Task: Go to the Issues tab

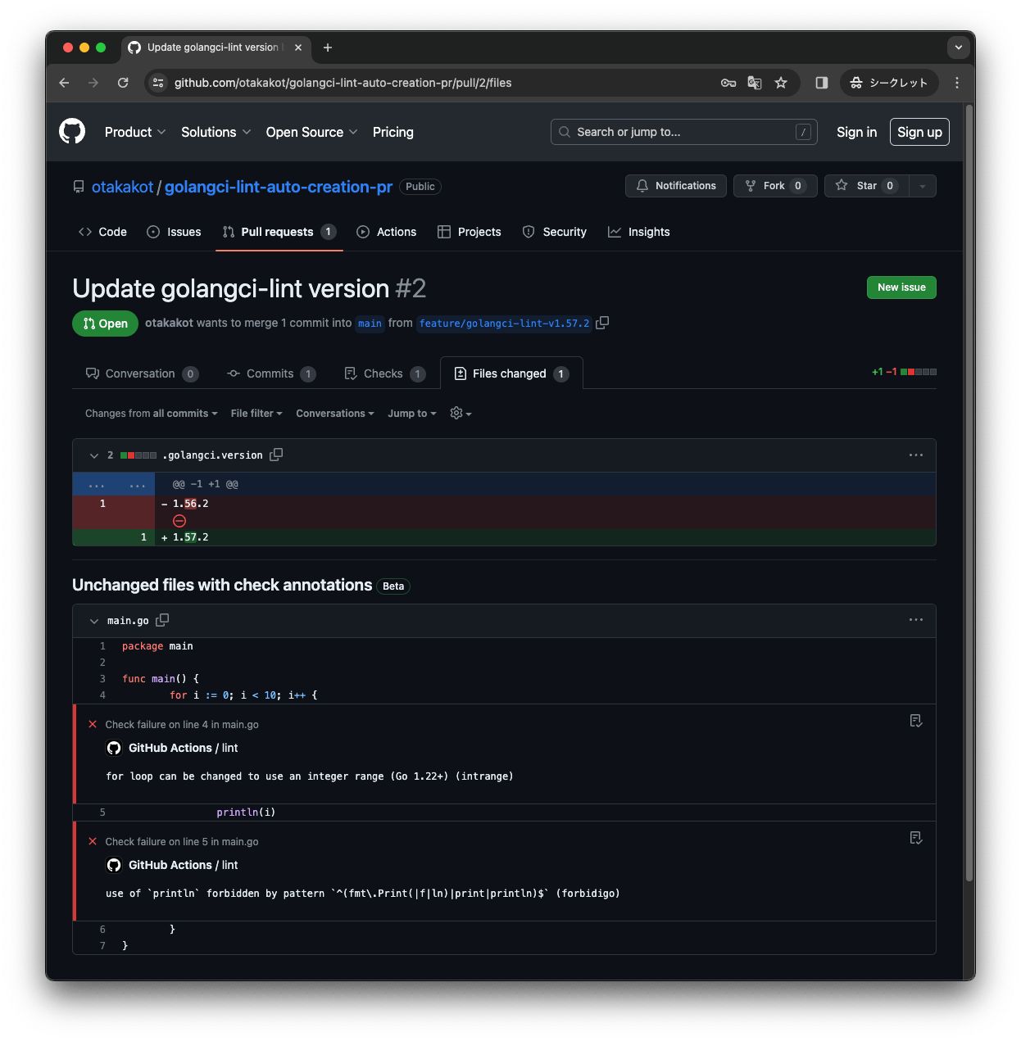Action: coord(174,232)
